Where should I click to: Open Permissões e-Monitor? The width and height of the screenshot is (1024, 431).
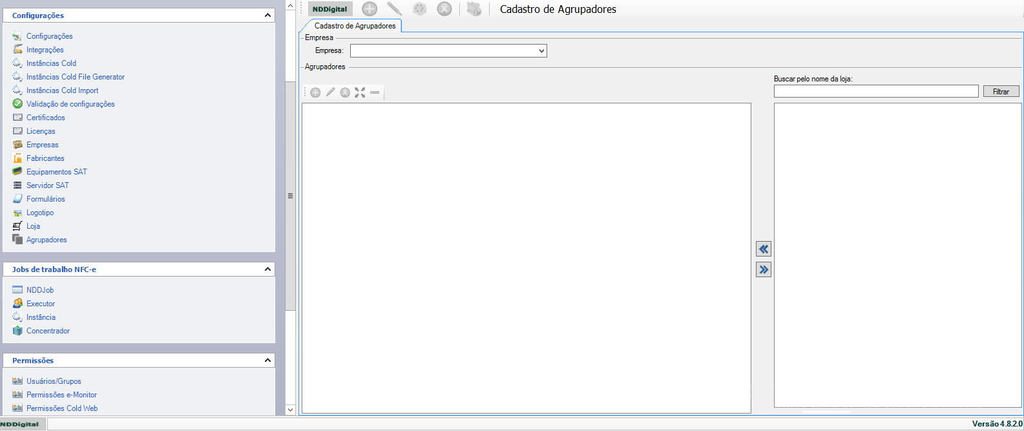tap(61, 395)
